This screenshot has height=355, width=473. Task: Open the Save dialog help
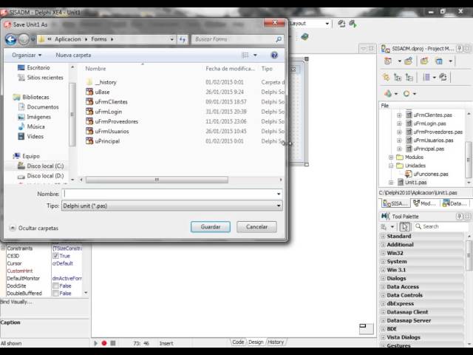[x=274, y=55]
